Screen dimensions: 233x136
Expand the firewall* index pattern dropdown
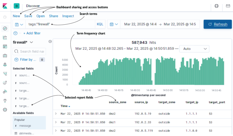[x=23, y=42]
